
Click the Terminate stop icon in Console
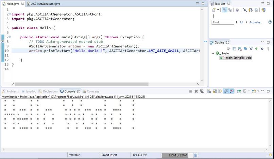click(190, 91)
